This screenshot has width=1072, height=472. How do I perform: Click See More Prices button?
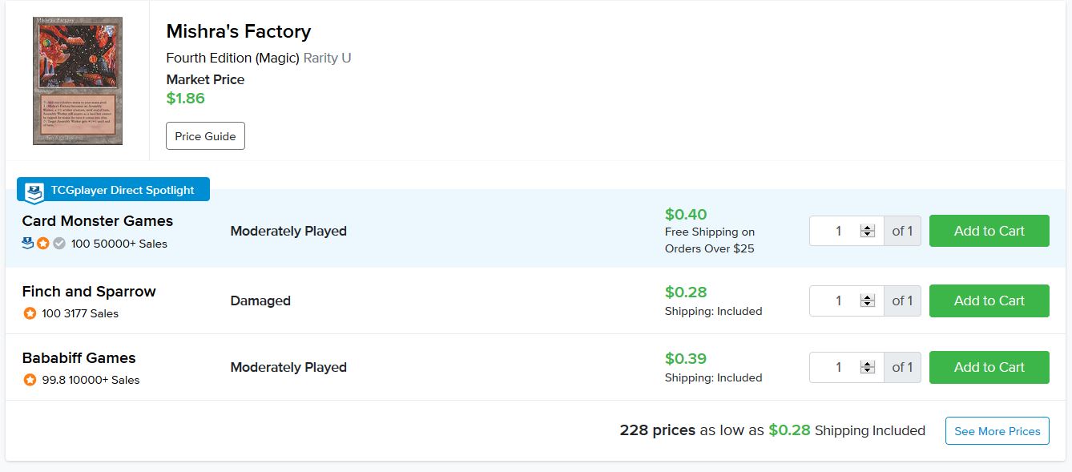[x=997, y=431]
